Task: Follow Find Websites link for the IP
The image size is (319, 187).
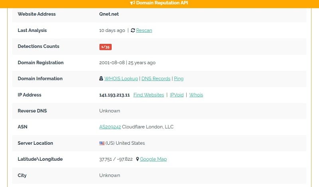Action: [x=149, y=95]
